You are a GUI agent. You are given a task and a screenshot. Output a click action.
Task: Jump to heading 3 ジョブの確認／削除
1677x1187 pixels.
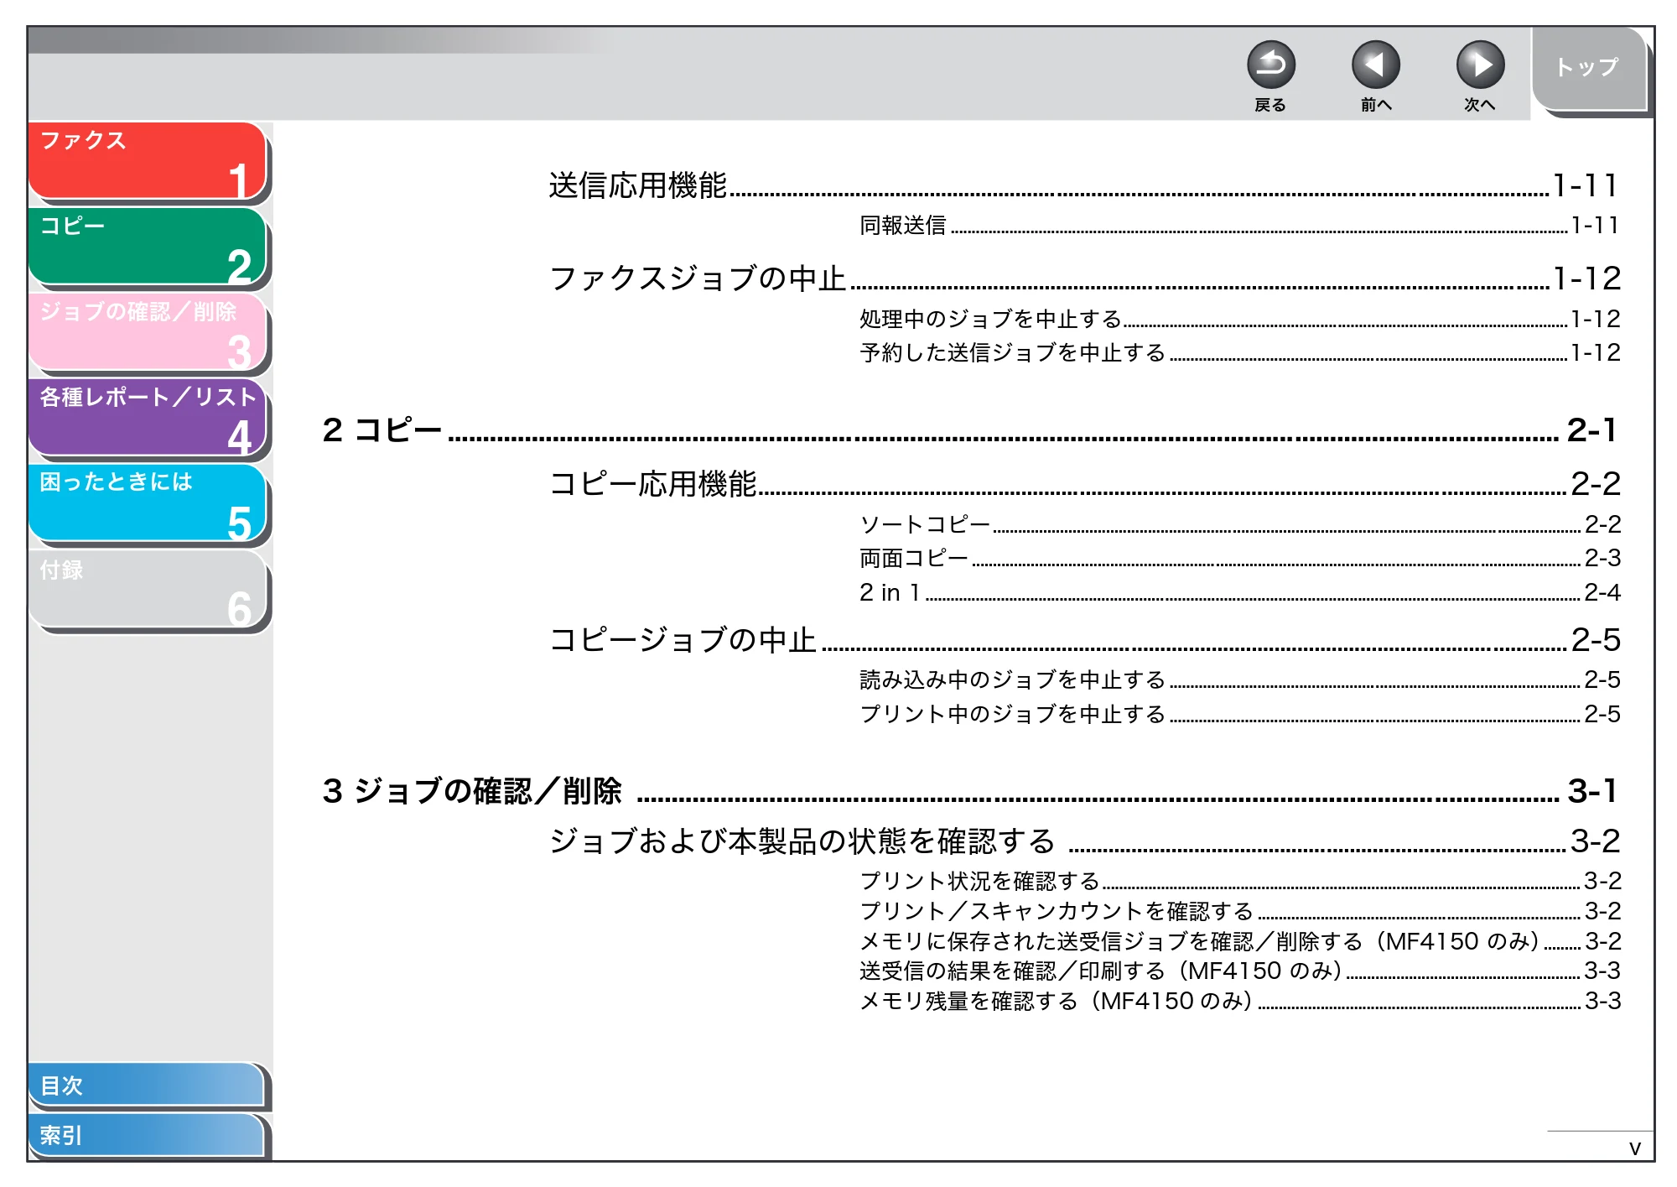pos(969,791)
